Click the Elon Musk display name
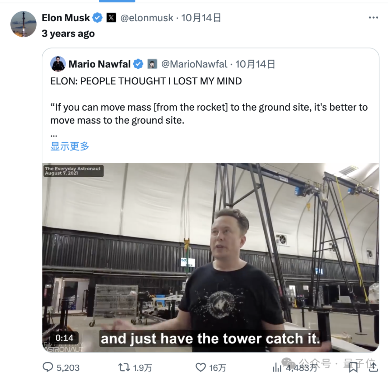Viewport: 388px width, 379px height. pyautogui.click(x=66, y=18)
